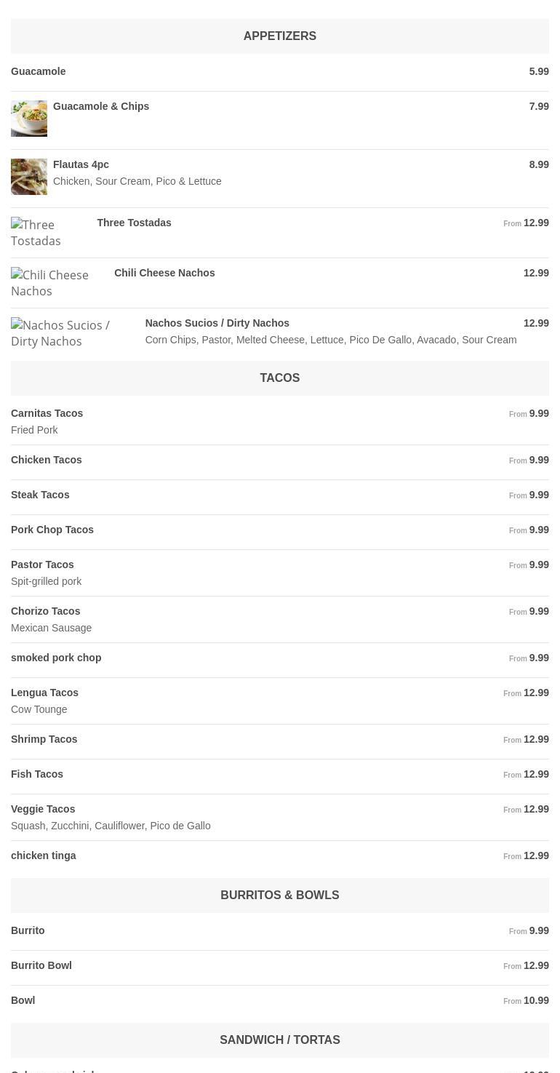Image resolution: width=560 pixels, height=1073 pixels.
Task: Click the Flautas 4pc thumbnail image
Action: 29,177
